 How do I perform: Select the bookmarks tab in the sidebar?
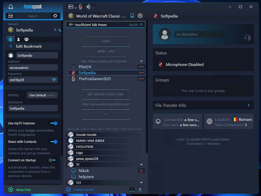click(x=10, y=39)
